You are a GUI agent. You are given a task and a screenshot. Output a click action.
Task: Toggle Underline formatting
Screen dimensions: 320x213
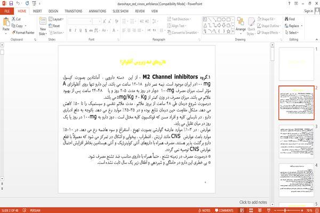point(81,30)
